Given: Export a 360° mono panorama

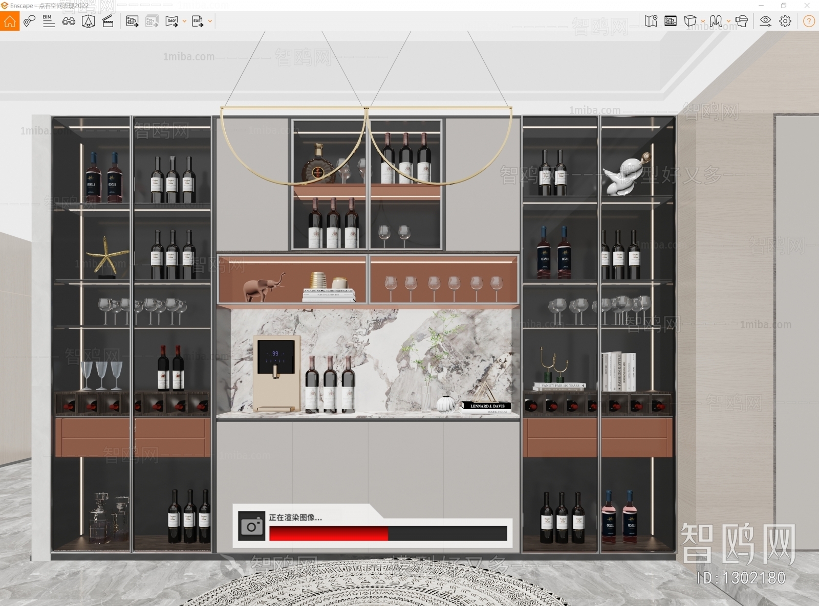Looking at the screenshot, I should (172, 21).
